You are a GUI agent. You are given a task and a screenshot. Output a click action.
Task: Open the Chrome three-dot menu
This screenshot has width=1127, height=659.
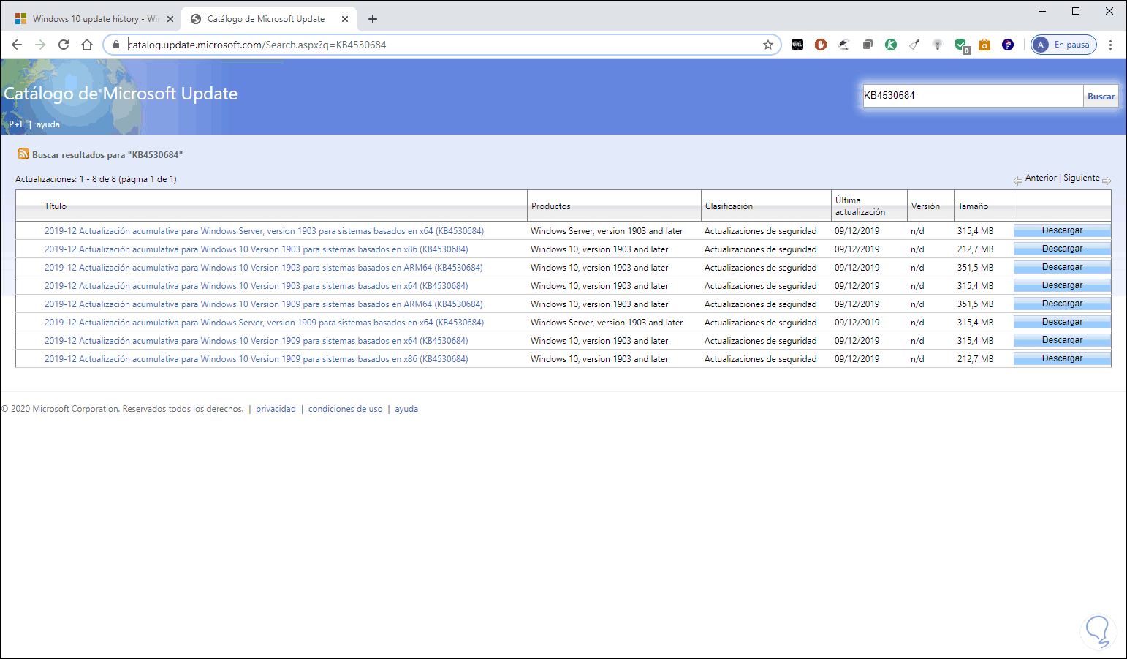click(1110, 45)
